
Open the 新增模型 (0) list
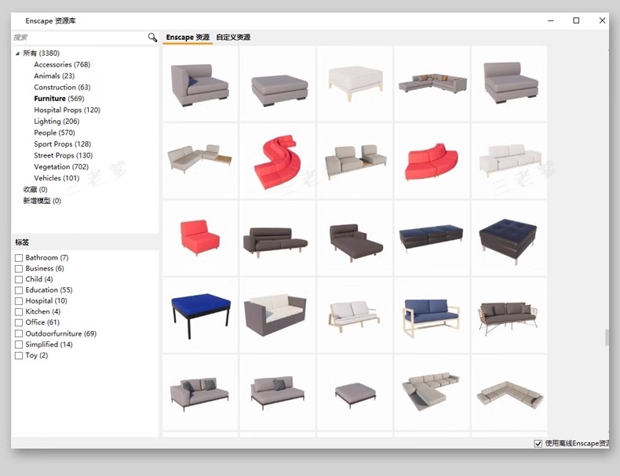(x=42, y=201)
